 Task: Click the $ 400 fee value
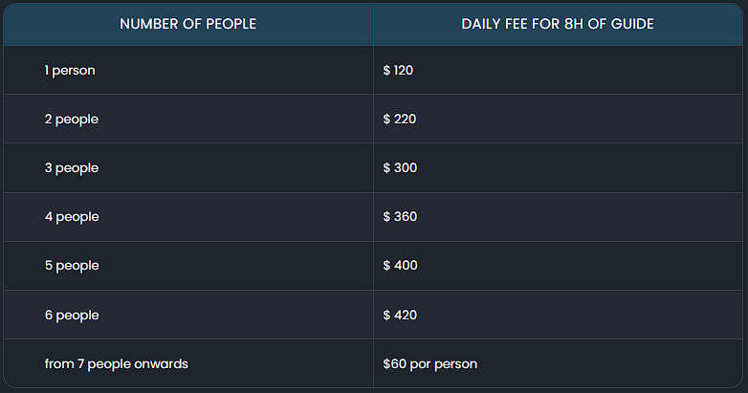click(400, 265)
